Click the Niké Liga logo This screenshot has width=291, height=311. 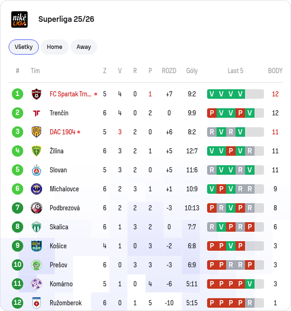click(19, 19)
